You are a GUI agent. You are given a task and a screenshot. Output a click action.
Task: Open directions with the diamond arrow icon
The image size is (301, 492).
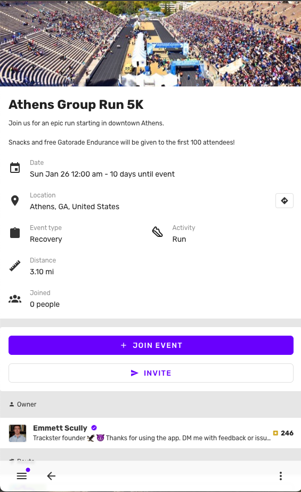pyautogui.click(x=284, y=201)
